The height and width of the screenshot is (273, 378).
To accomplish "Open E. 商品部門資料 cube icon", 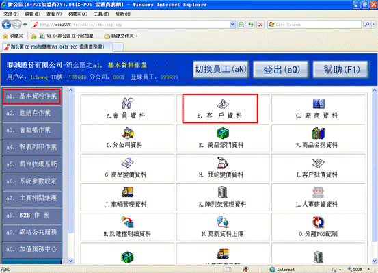I will [223, 133].
